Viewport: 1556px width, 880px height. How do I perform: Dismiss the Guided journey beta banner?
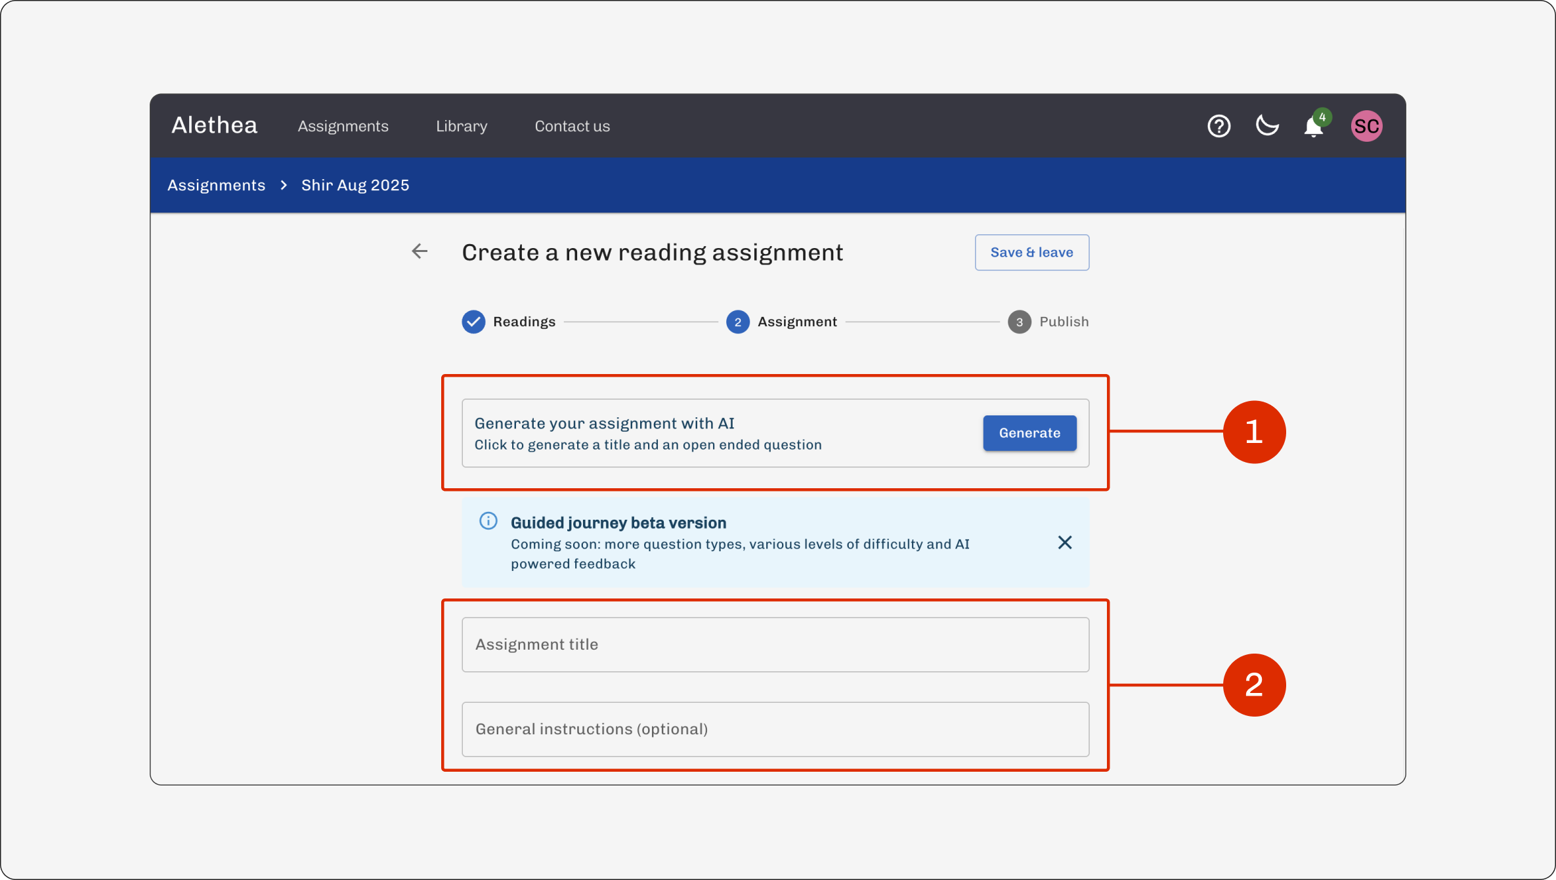(x=1065, y=542)
